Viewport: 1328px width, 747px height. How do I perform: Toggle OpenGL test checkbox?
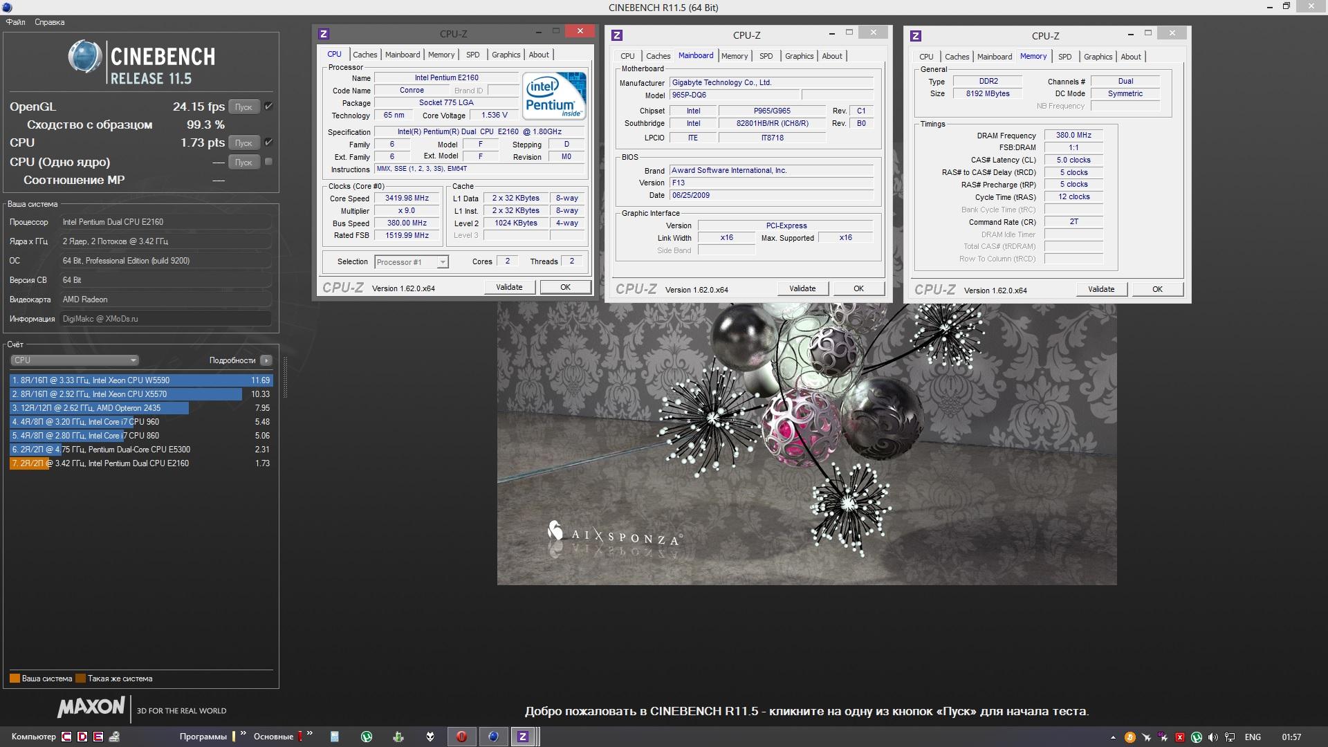[268, 107]
